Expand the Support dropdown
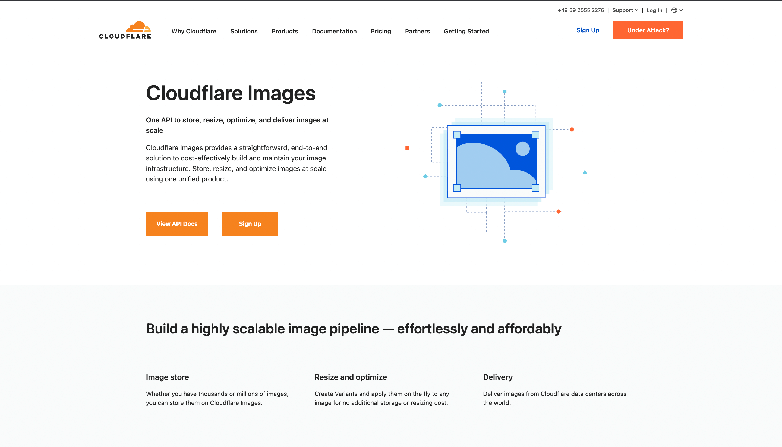This screenshot has height=447, width=782. point(625,10)
